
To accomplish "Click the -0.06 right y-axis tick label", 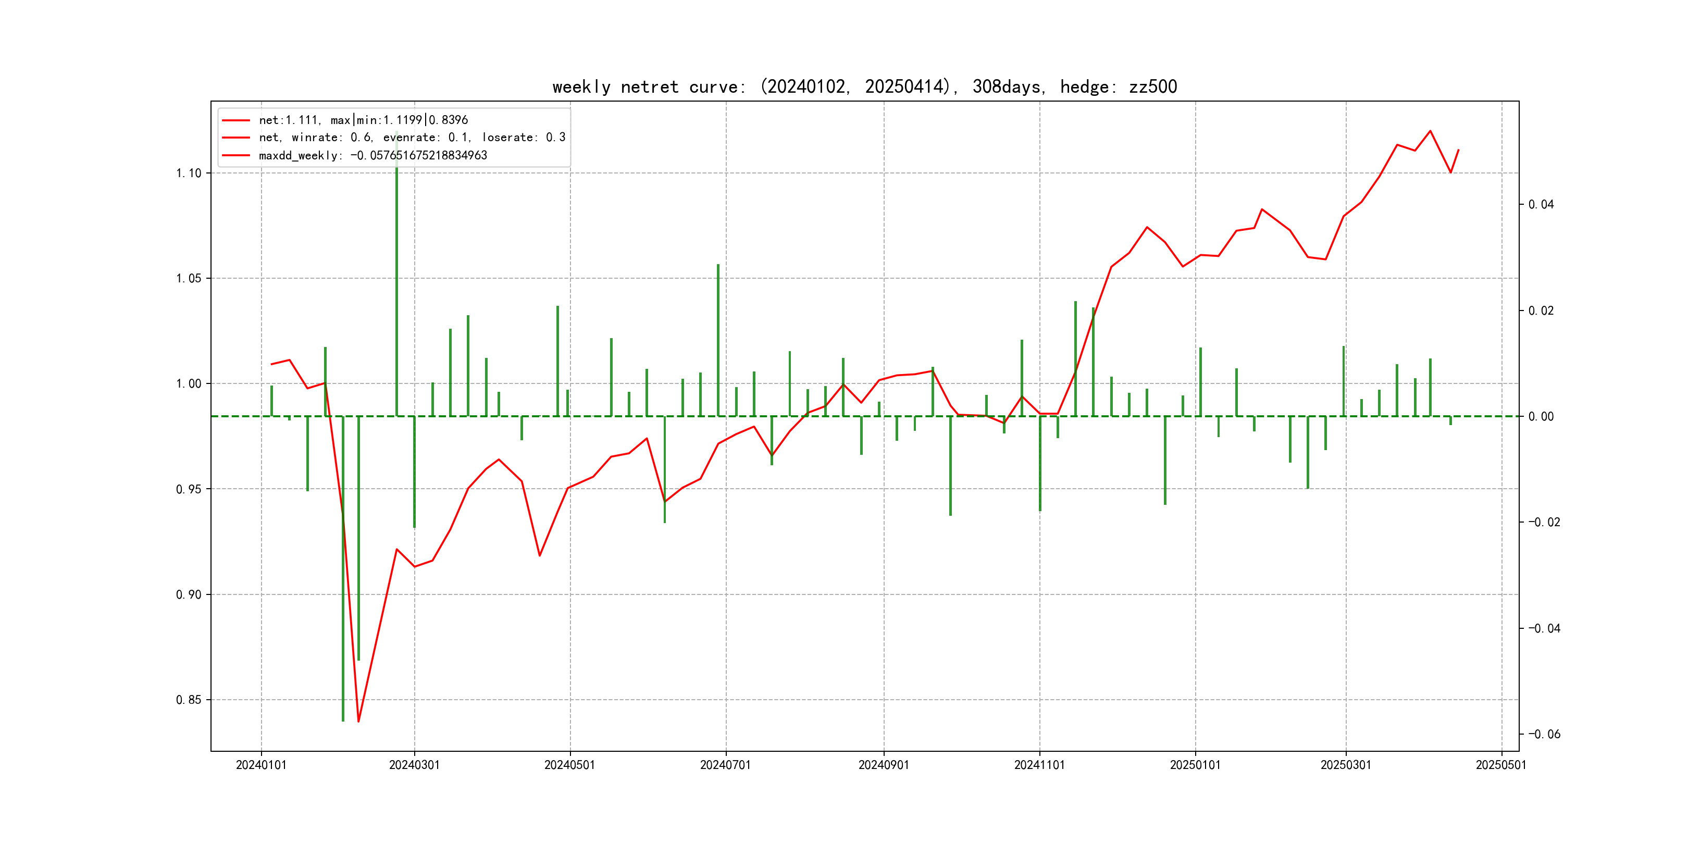I will tap(1544, 734).
